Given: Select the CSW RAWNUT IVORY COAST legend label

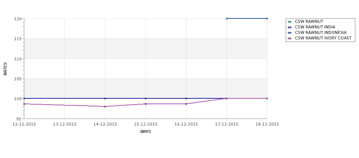Looking at the screenshot, I should click(323, 38).
